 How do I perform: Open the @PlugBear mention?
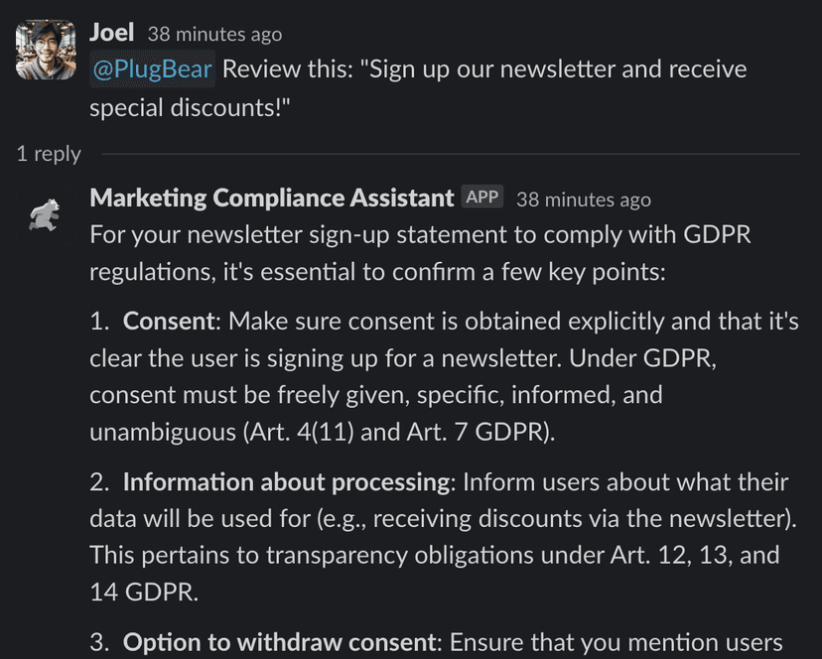click(x=150, y=69)
